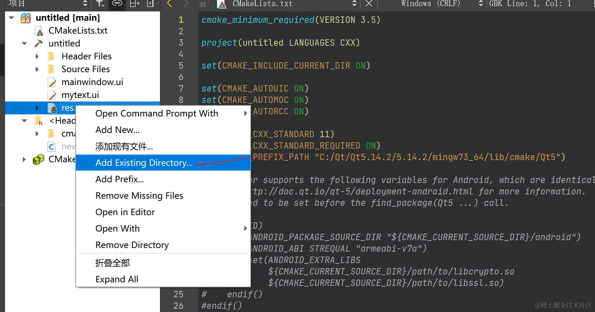Click the mainwindow.ui form file icon
595x312 pixels.
click(x=52, y=82)
